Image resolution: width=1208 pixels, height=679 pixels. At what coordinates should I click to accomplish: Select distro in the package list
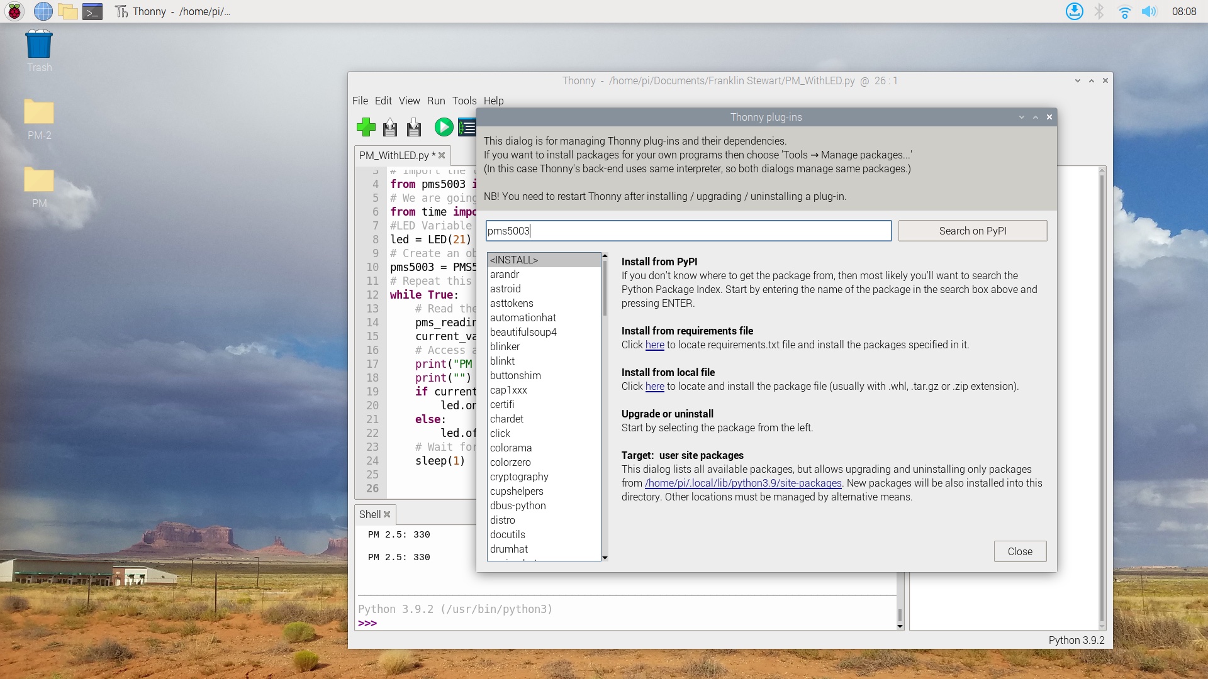[544, 520]
